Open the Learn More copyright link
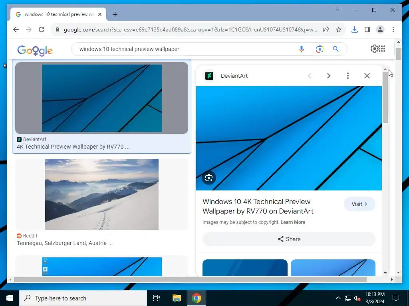The width and height of the screenshot is (409, 306). (x=293, y=222)
